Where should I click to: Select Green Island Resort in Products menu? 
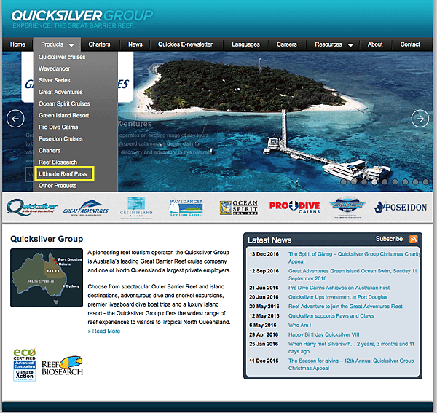pos(64,115)
